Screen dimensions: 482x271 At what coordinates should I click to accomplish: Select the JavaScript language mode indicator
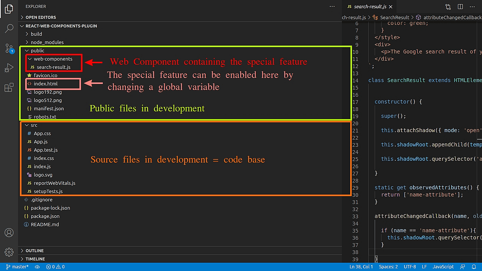pos(443,266)
